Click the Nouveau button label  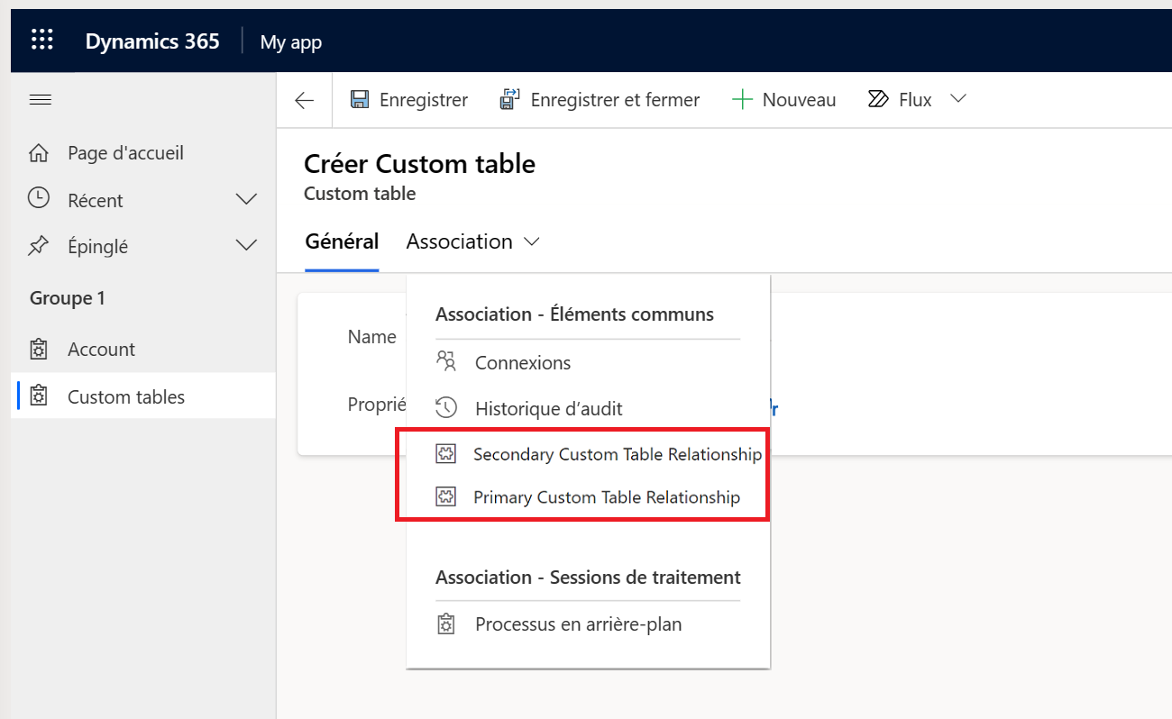[x=799, y=100]
